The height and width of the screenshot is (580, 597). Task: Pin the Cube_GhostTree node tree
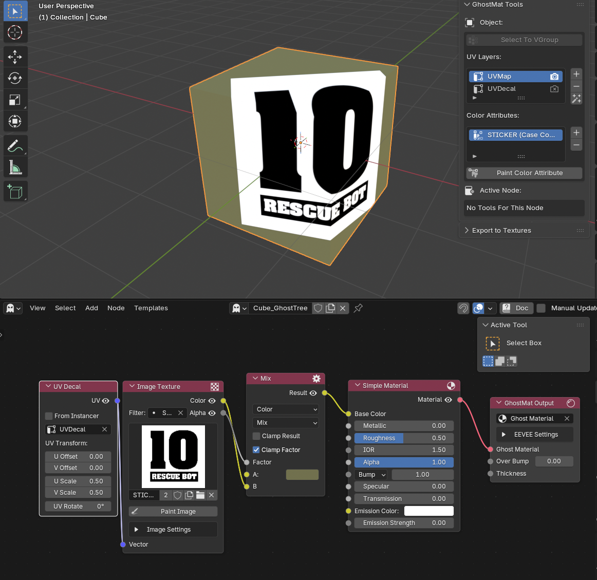(358, 308)
